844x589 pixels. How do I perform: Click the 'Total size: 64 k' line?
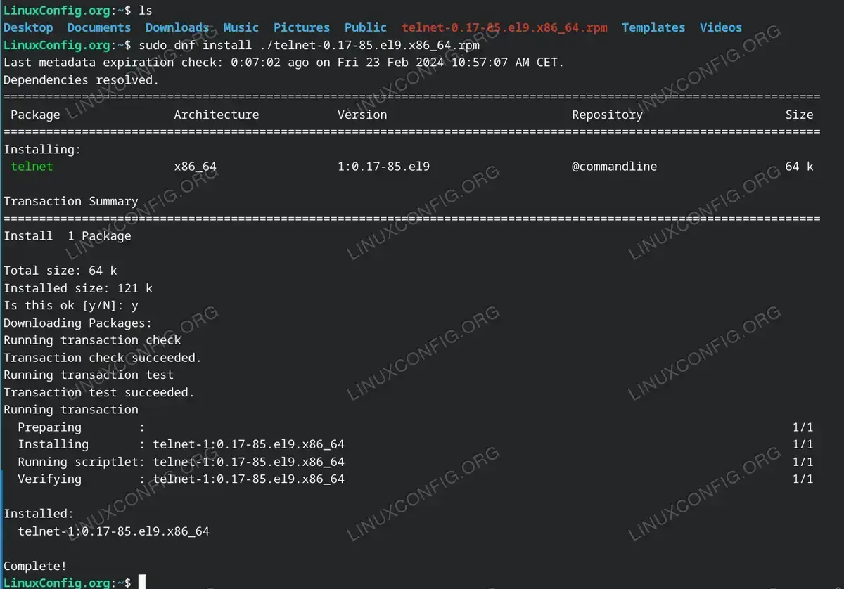pos(60,271)
